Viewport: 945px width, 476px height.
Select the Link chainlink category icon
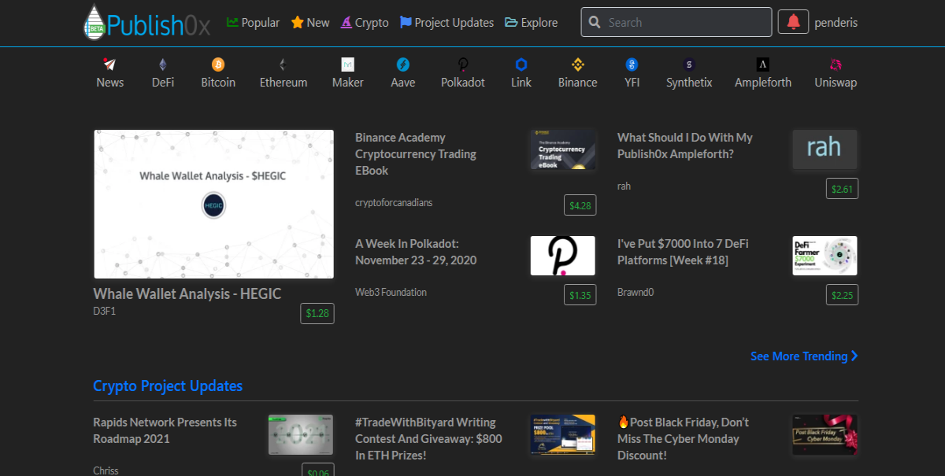click(x=521, y=65)
